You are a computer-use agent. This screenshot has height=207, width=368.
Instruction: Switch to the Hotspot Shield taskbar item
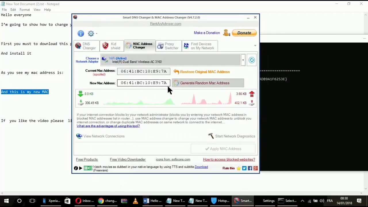pos(220,201)
